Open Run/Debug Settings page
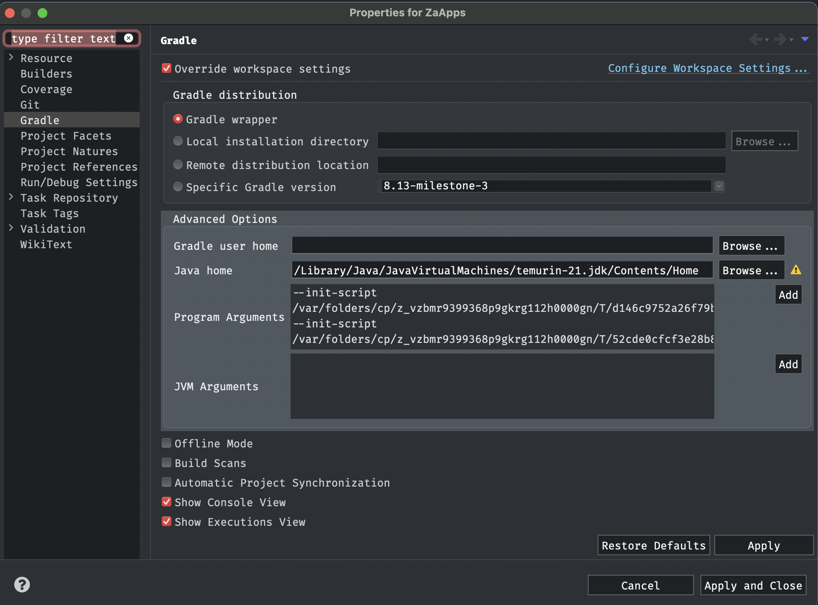 pos(79,182)
